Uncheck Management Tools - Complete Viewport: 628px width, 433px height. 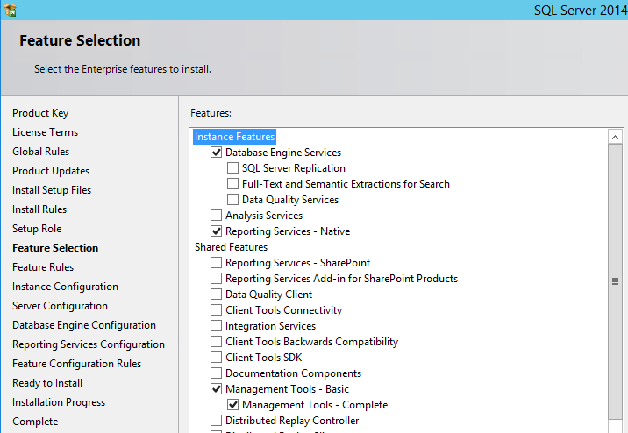coord(232,405)
